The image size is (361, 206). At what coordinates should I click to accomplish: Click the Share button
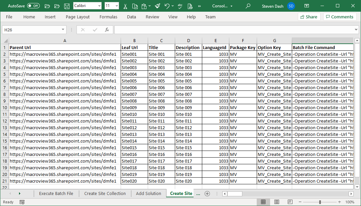pos(309,17)
